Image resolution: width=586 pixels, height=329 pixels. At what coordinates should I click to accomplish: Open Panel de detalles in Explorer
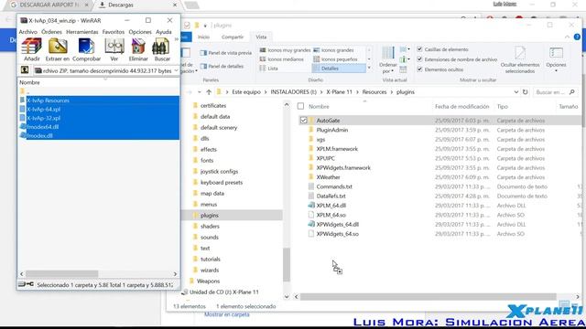pyautogui.click(x=222, y=67)
